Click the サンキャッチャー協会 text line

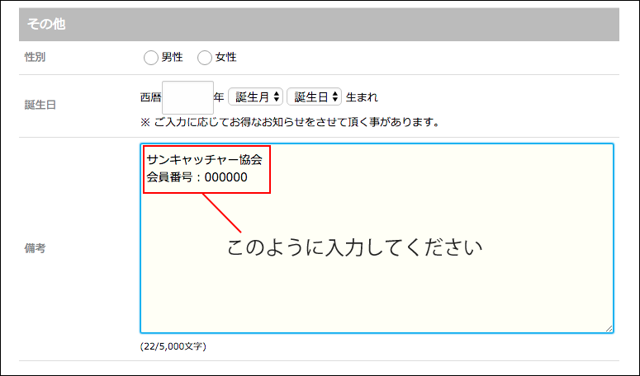pyautogui.click(x=203, y=159)
